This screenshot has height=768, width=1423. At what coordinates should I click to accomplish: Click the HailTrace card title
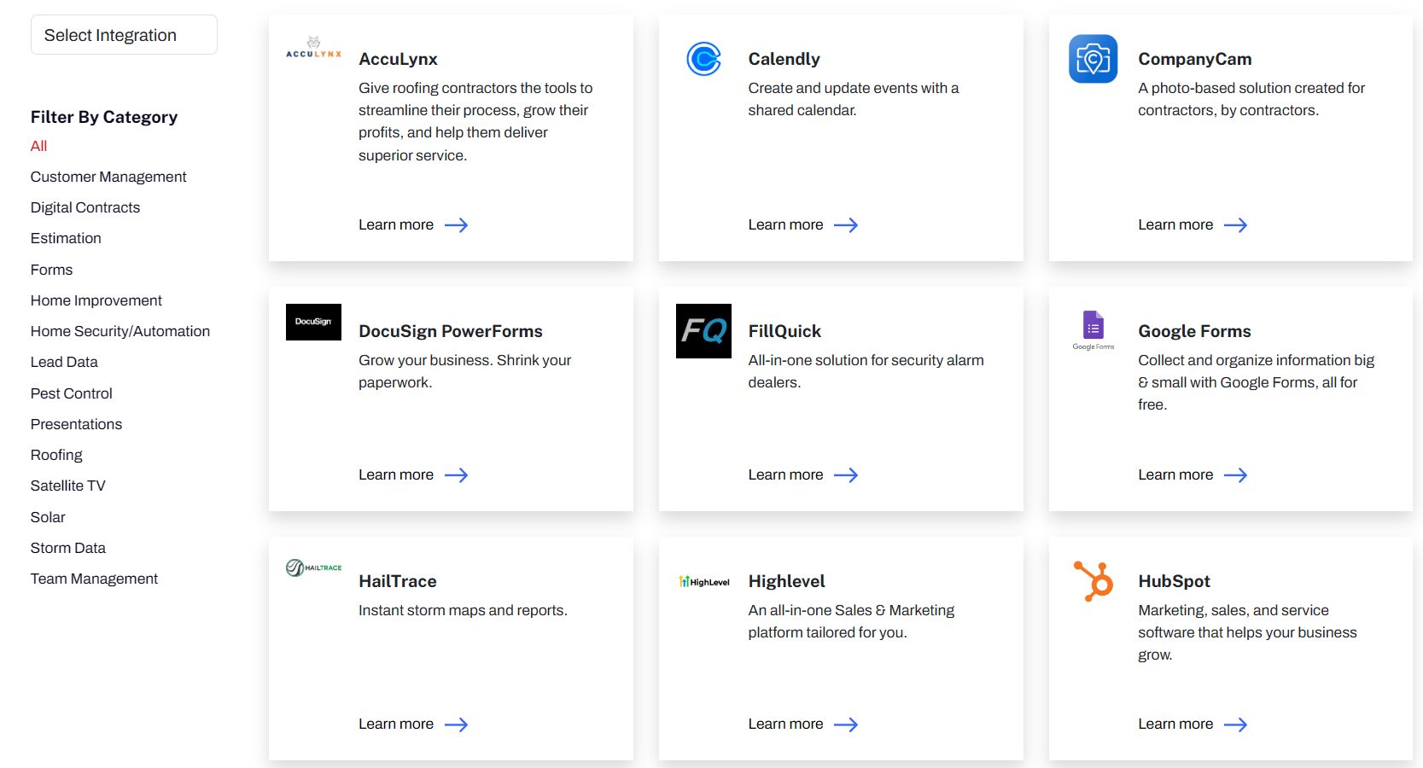coord(397,581)
